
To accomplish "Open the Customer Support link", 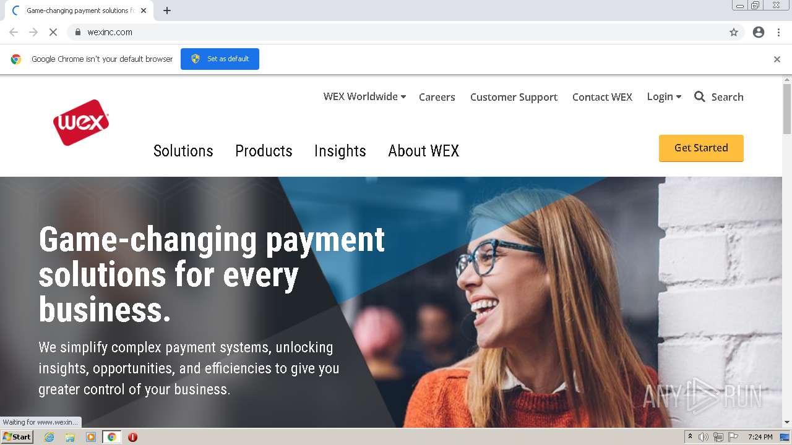I will (514, 97).
